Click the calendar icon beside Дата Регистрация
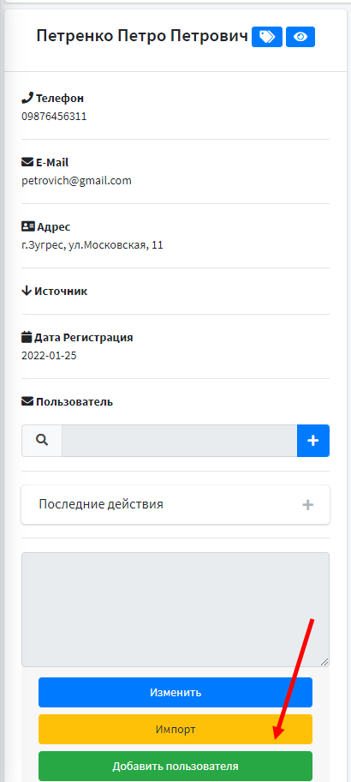 click(27, 338)
